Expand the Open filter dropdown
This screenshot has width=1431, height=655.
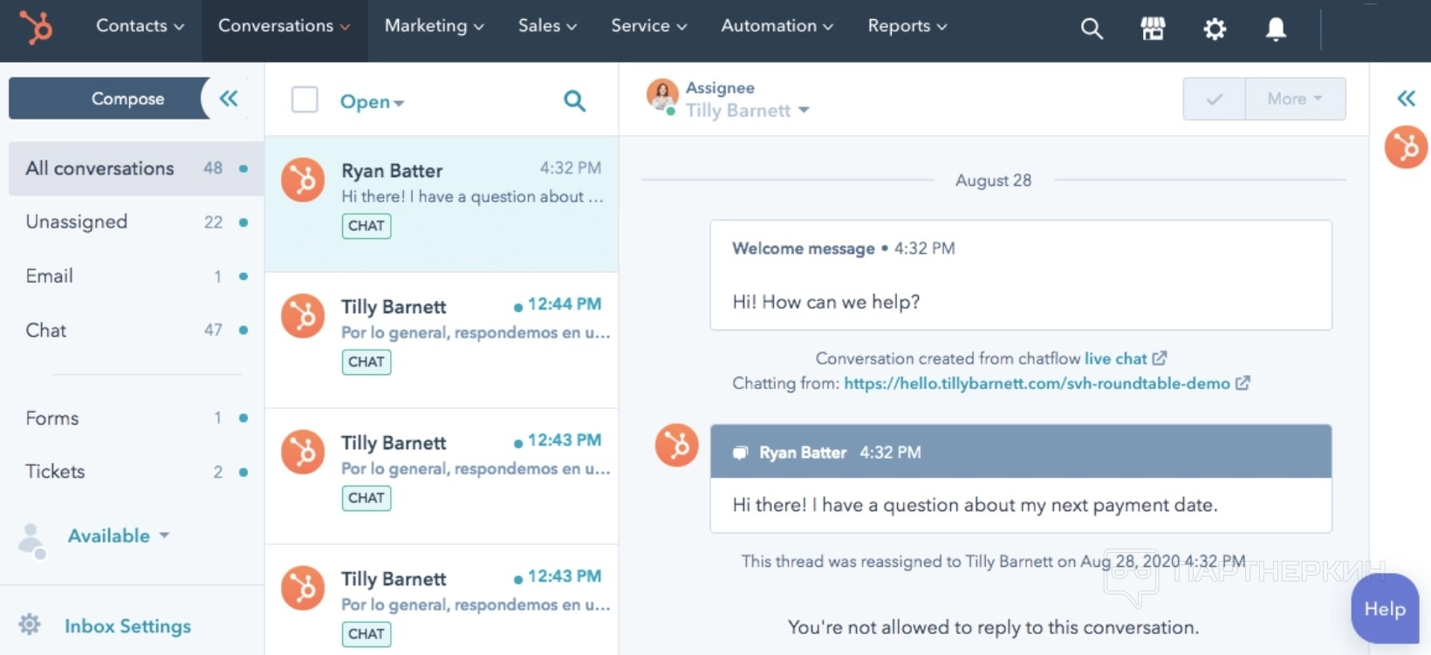pos(372,102)
